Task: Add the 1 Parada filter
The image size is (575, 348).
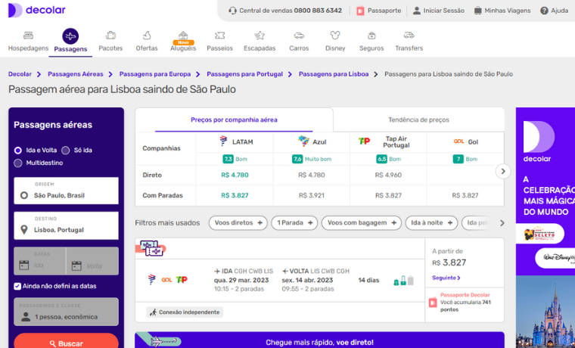Action: 294,223
